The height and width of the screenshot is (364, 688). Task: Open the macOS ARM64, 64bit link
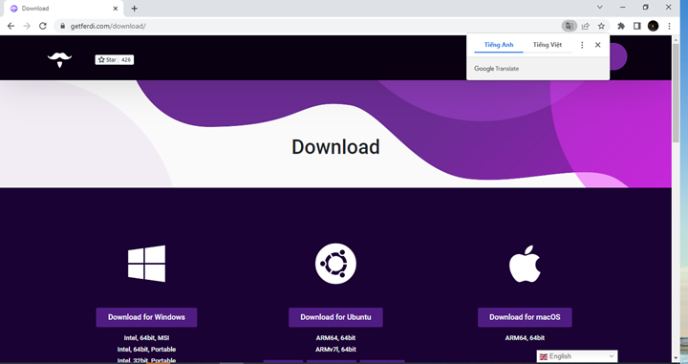tap(525, 337)
